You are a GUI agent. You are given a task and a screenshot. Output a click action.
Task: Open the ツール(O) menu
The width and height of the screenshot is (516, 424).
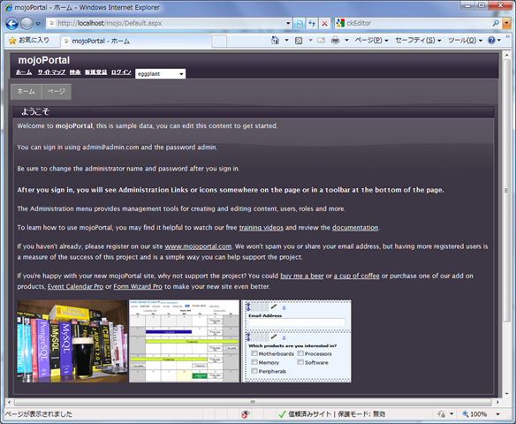point(465,40)
